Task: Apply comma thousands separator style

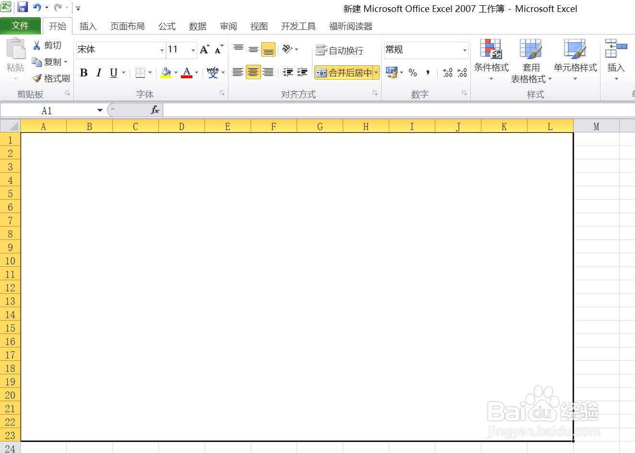Action: pos(428,72)
